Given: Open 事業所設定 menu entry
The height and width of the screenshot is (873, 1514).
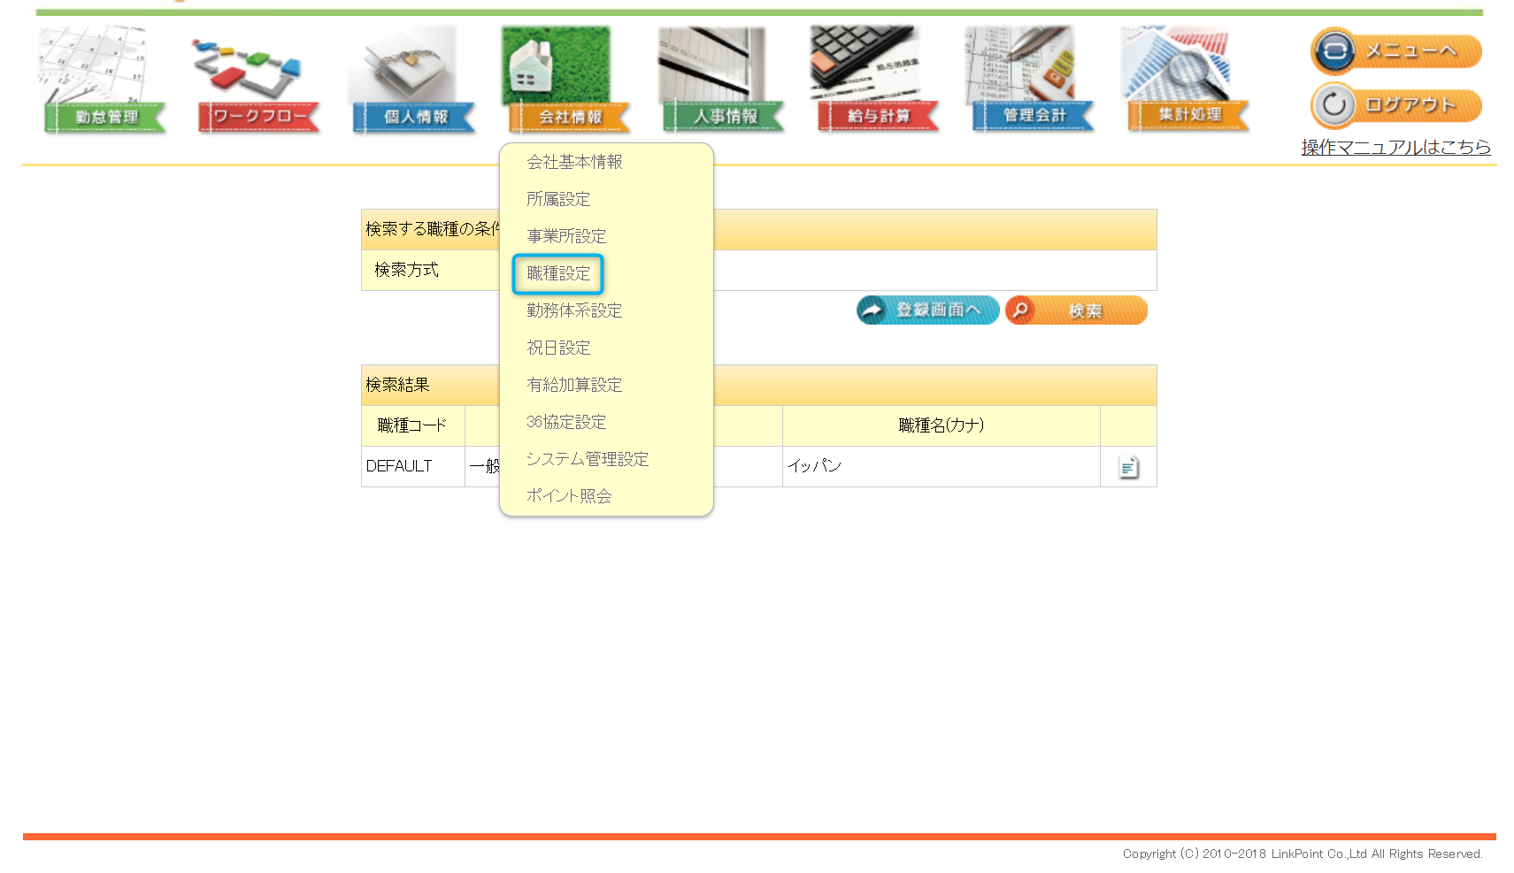Looking at the screenshot, I should 566,236.
